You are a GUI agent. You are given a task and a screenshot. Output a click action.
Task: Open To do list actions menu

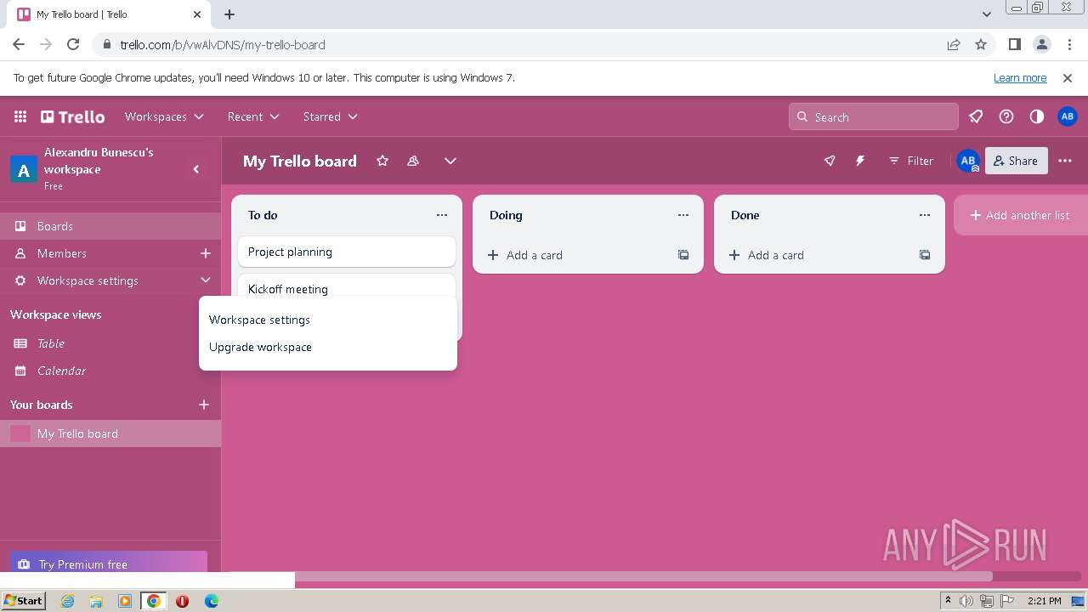pos(442,215)
